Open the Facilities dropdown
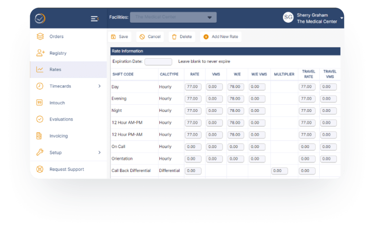This screenshot has width=374, height=231. 173,17
